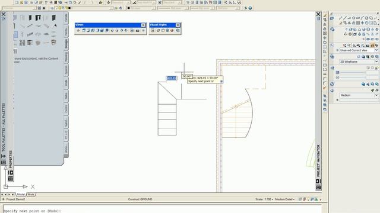The image size is (380, 213).
Task: Open color control ByLayer dropdown
Action: coord(141,8)
